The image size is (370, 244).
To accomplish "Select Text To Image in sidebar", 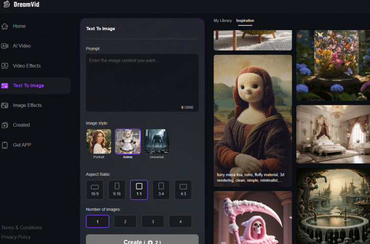I will point(35,86).
